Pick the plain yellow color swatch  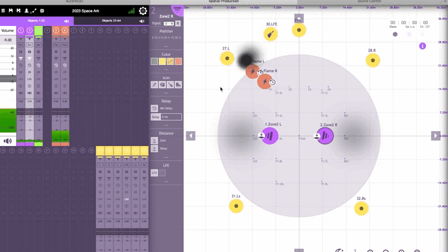tap(162, 62)
